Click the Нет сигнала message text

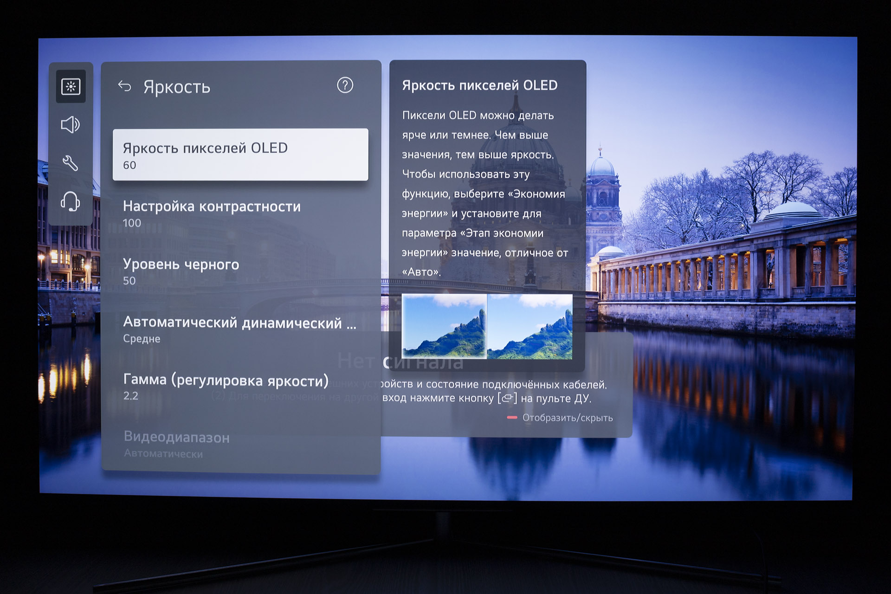(x=400, y=362)
